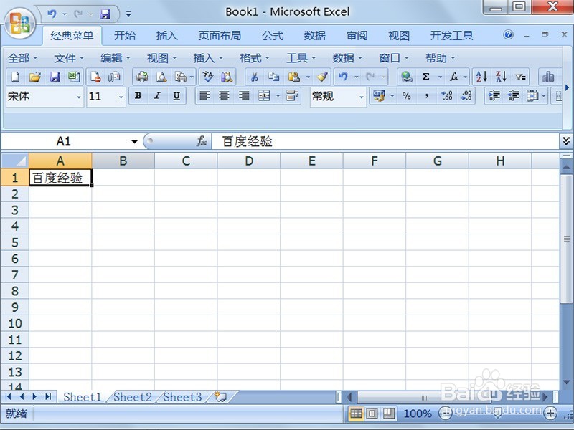Select the Sheet2 worksheet tab

[x=133, y=397]
